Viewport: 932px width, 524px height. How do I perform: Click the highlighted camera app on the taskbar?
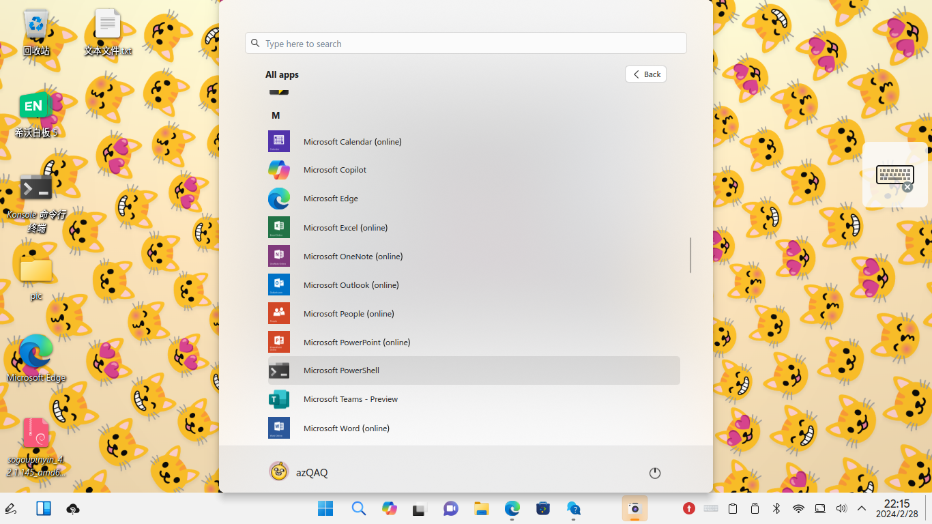point(635,508)
